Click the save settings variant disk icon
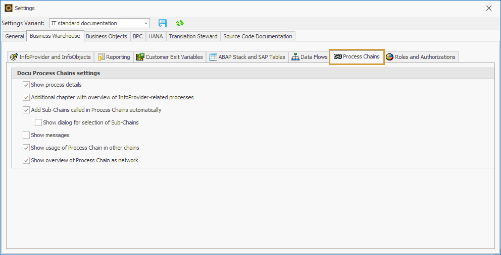The image size is (501, 255). [163, 23]
